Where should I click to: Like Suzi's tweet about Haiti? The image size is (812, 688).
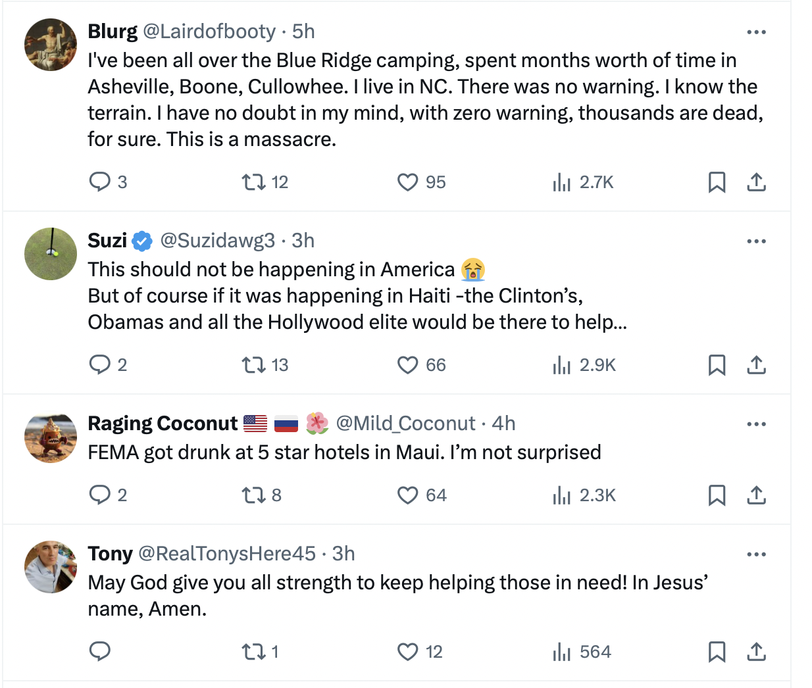[x=408, y=364]
